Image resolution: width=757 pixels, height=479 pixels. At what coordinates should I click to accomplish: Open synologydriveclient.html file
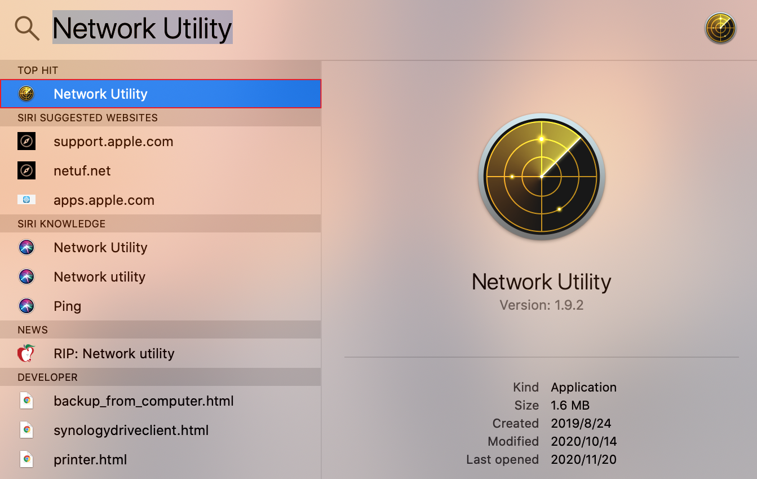[x=161, y=430]
